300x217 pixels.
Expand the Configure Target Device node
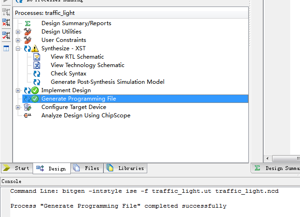coord(18,107)
